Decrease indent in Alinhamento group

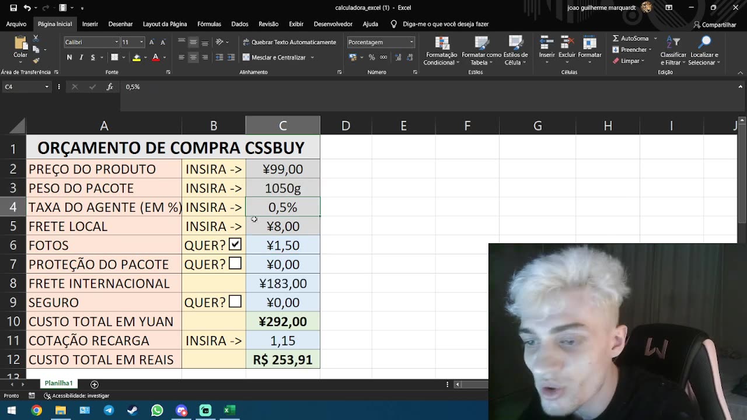click(x=219, y=57)
